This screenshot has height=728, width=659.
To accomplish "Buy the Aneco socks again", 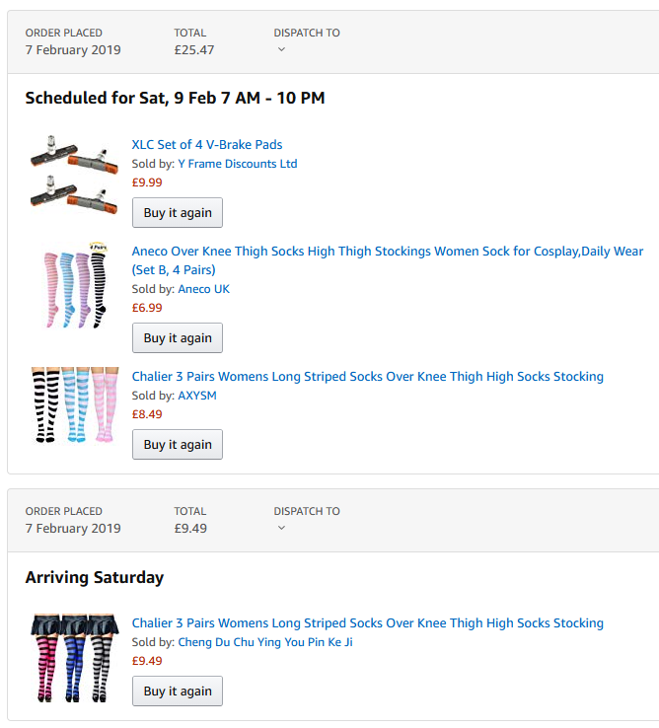I will coord(178,338).
